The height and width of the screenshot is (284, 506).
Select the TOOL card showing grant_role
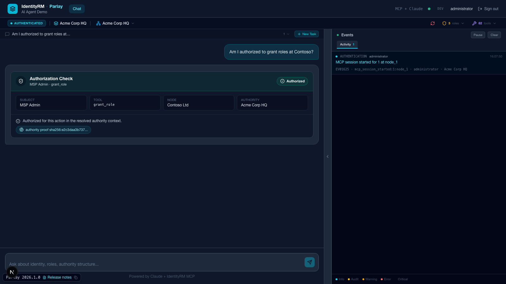(125, 103)
